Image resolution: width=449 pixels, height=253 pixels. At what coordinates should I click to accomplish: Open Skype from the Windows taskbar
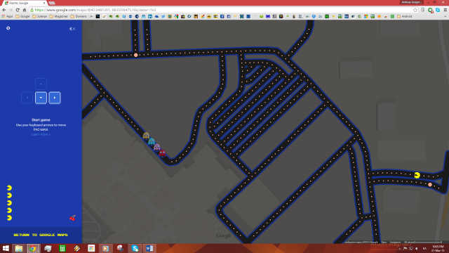pyautogui.click(x=135, y=248)
